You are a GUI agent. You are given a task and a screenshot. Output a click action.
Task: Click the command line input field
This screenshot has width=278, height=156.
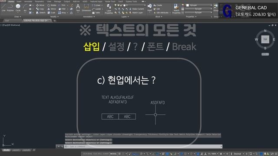click(143, 146)
